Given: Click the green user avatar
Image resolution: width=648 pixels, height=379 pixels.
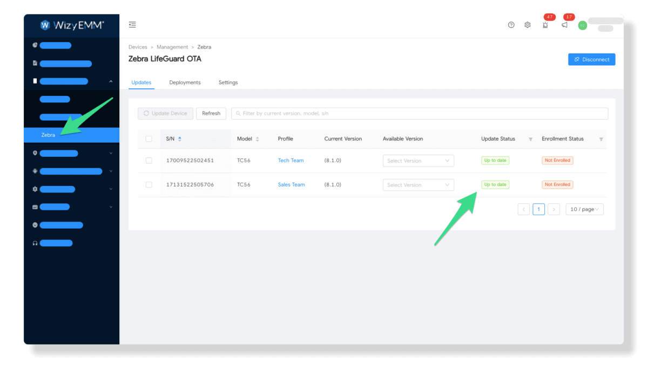Looking at the screenshot, I should click(582, 25).
